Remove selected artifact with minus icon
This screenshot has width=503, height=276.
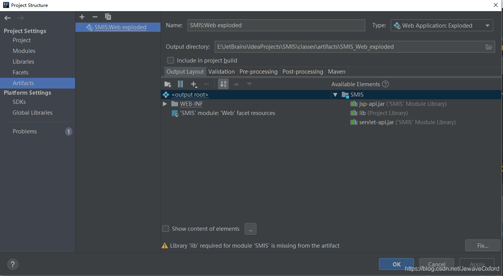[95, 17]
